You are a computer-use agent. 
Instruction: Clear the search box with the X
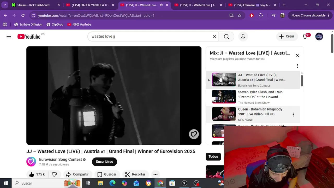click(214, 37)
